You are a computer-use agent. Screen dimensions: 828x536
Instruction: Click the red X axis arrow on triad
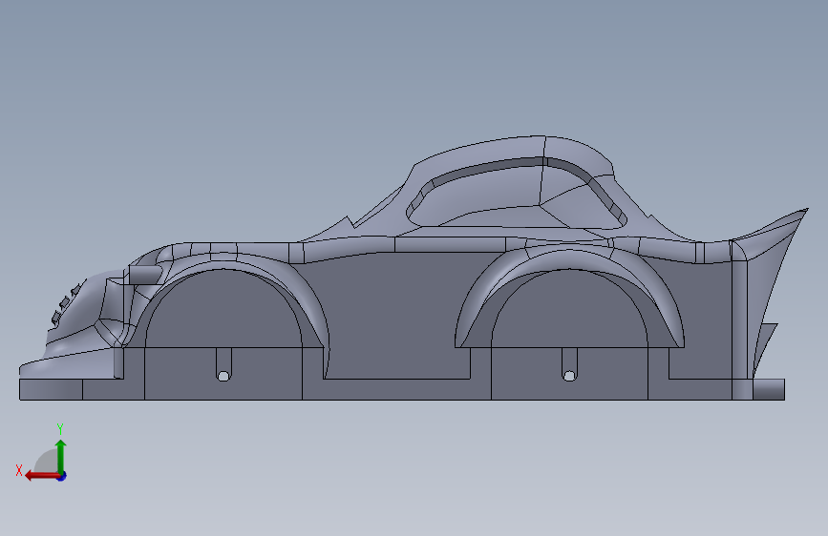coord(42,476)
